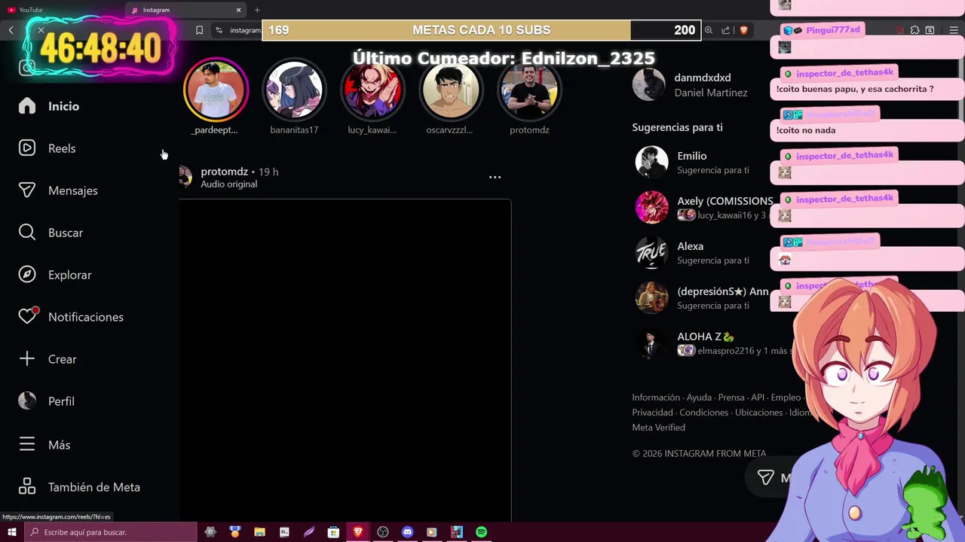
Task: View protomdz story circle
Action: [x=529, y=90]
